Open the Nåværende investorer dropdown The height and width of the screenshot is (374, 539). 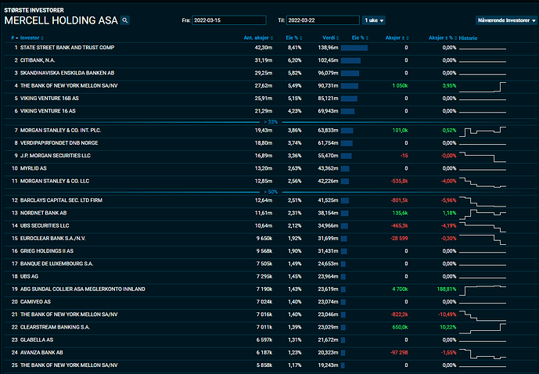coord(506,20)
